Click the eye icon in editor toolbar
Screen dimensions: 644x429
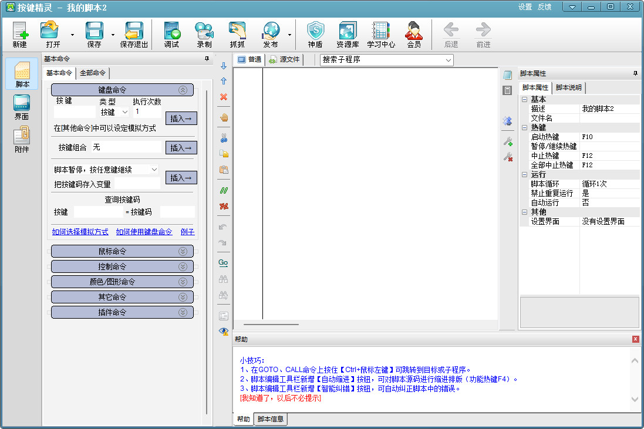pyautogui.click(x=224, y=332)
